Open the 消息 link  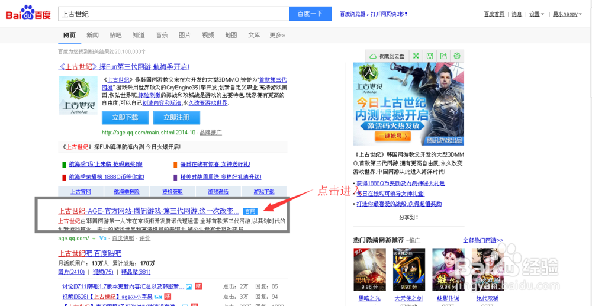pyautogui.click(x=517, y=14)
